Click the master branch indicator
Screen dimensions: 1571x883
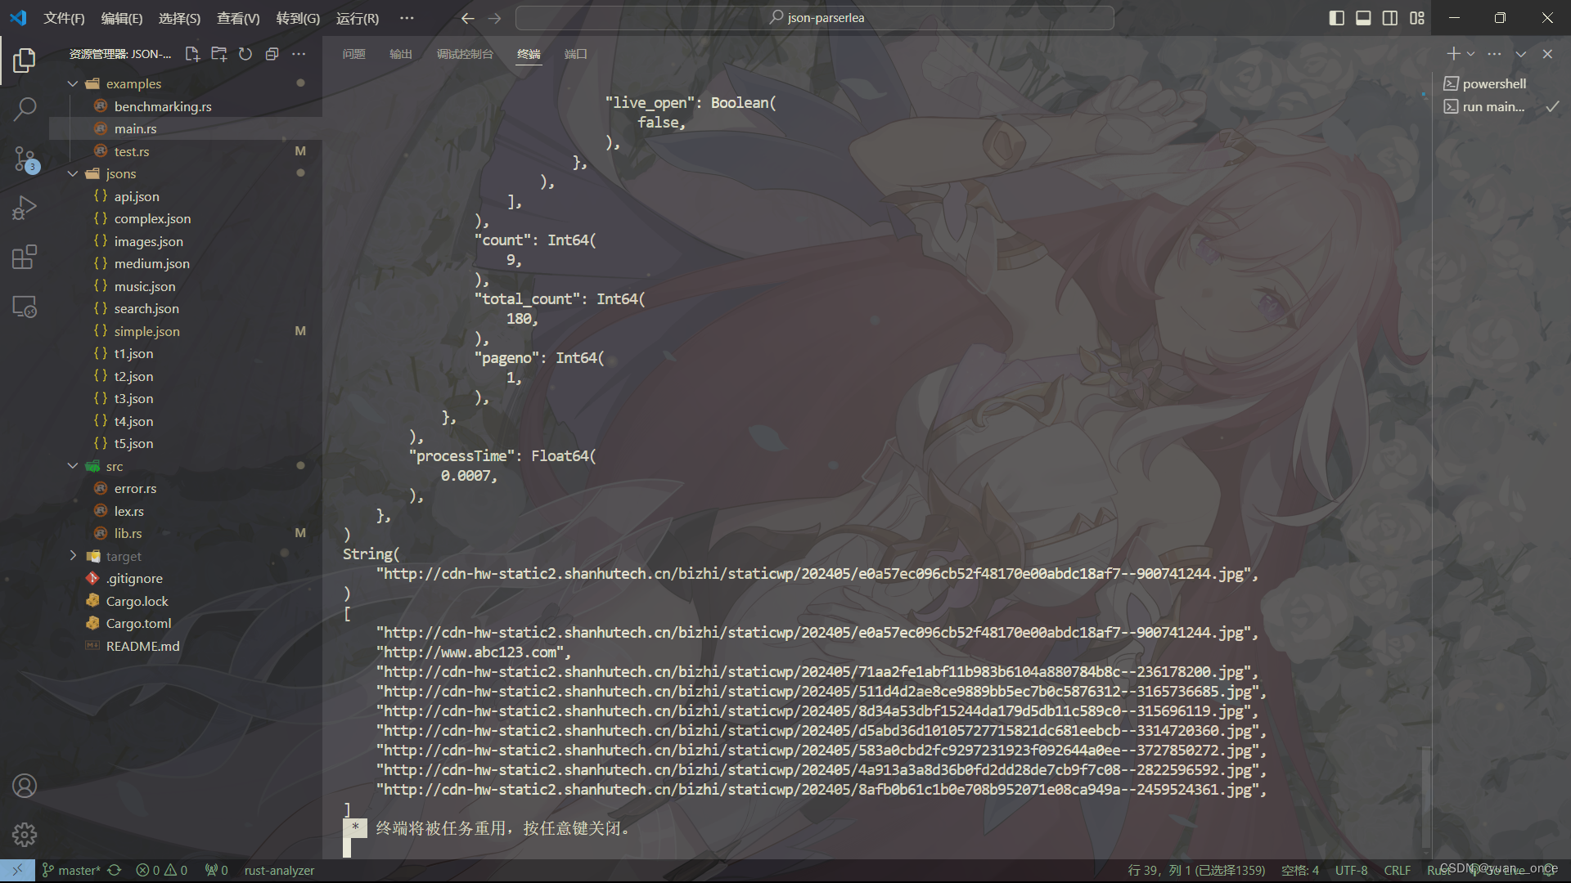71,870
